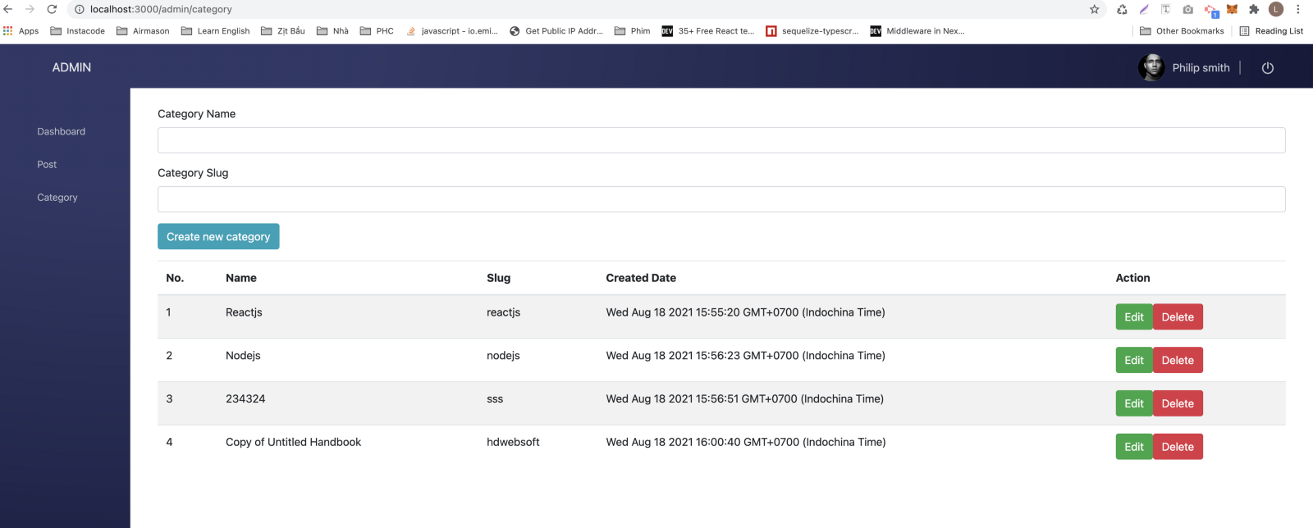
Task: Click the address bar URL
Action: pos(161,9)
